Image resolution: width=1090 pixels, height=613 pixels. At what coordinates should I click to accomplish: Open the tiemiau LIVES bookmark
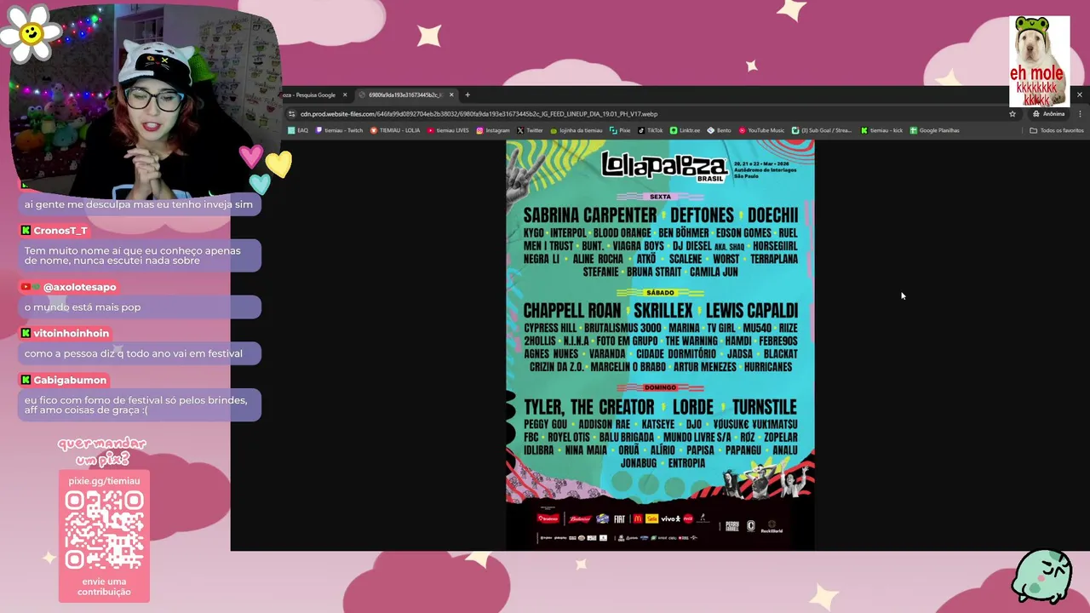pos(448,130)
